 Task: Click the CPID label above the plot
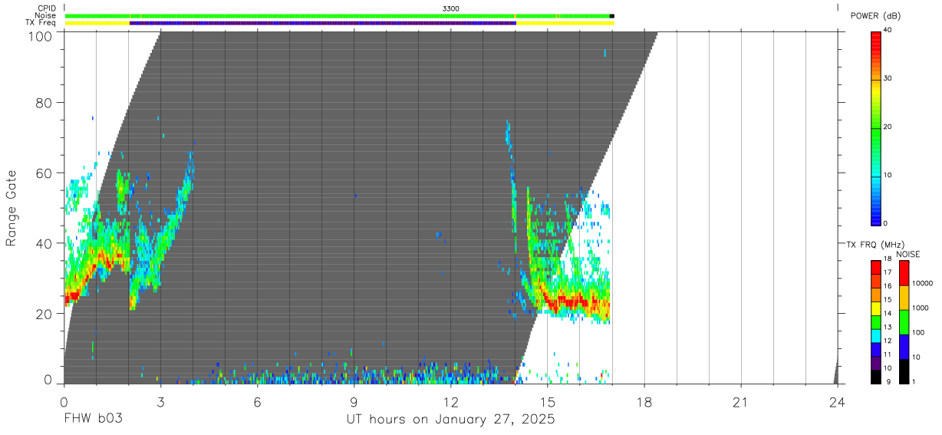(46, 8)
